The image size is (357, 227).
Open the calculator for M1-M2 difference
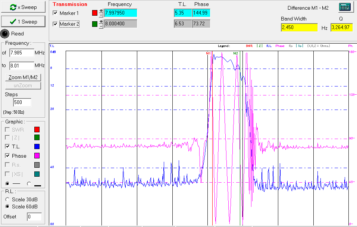click(346, 7)
